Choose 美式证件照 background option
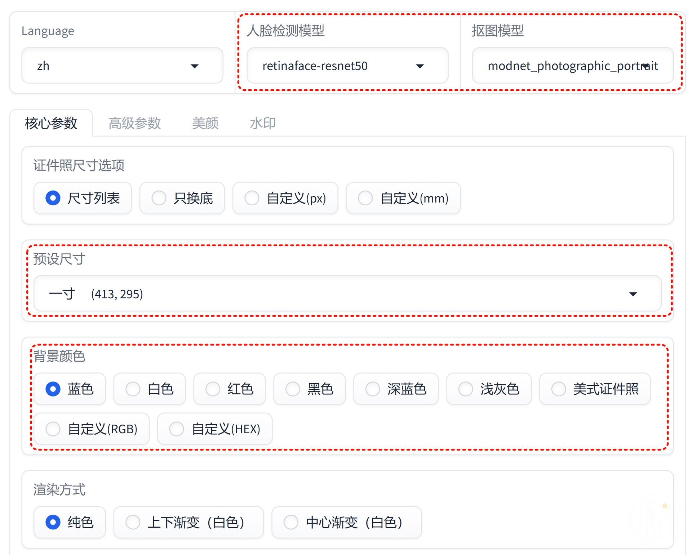Image resolution: width=692 pixels, height=555 pixels. pyautogui.click(x=595, y=389)
